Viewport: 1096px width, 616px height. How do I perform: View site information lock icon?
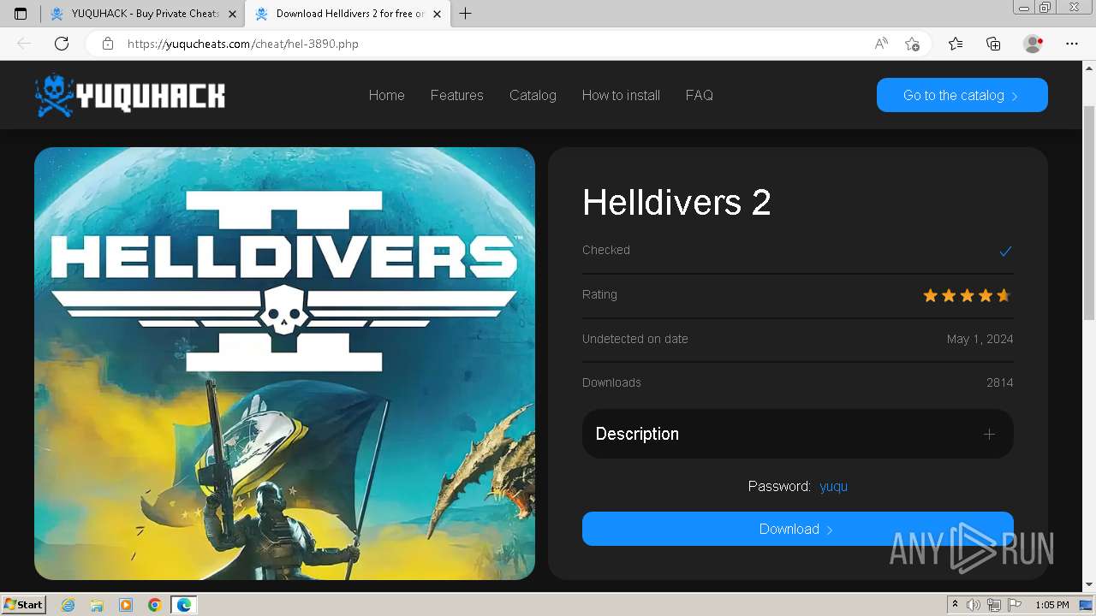tap(108, 44)
